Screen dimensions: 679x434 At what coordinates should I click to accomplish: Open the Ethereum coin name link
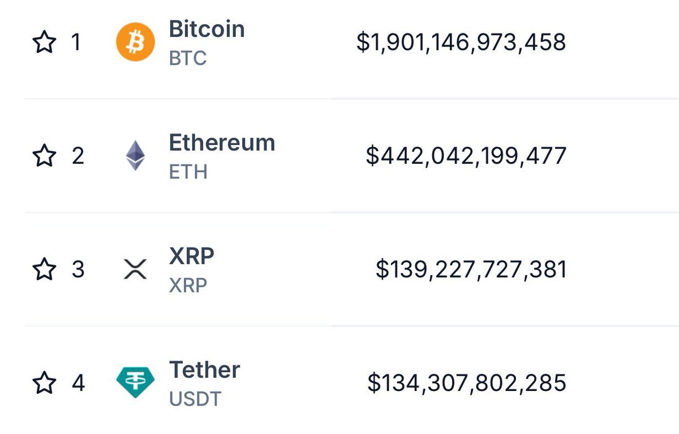tap(222, 142)
